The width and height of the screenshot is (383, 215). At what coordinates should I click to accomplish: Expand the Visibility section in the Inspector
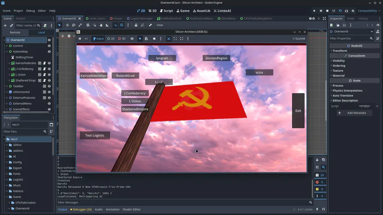[338, 61]
